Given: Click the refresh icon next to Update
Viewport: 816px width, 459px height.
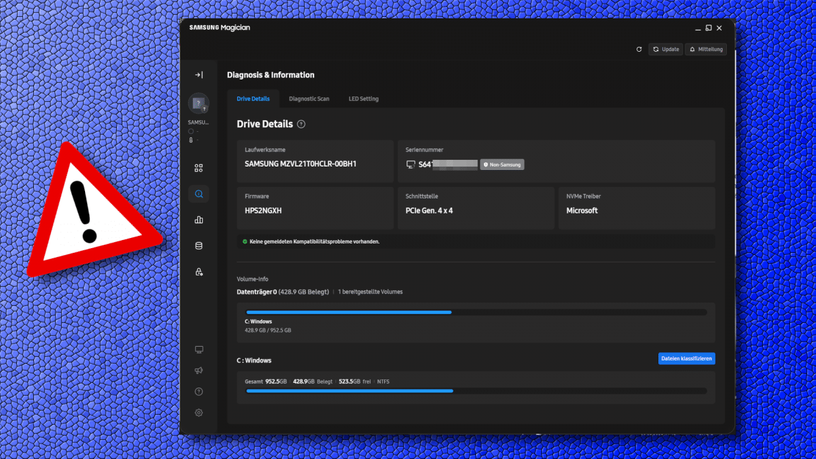Looking at the screenshot, I should pos(639,50).
